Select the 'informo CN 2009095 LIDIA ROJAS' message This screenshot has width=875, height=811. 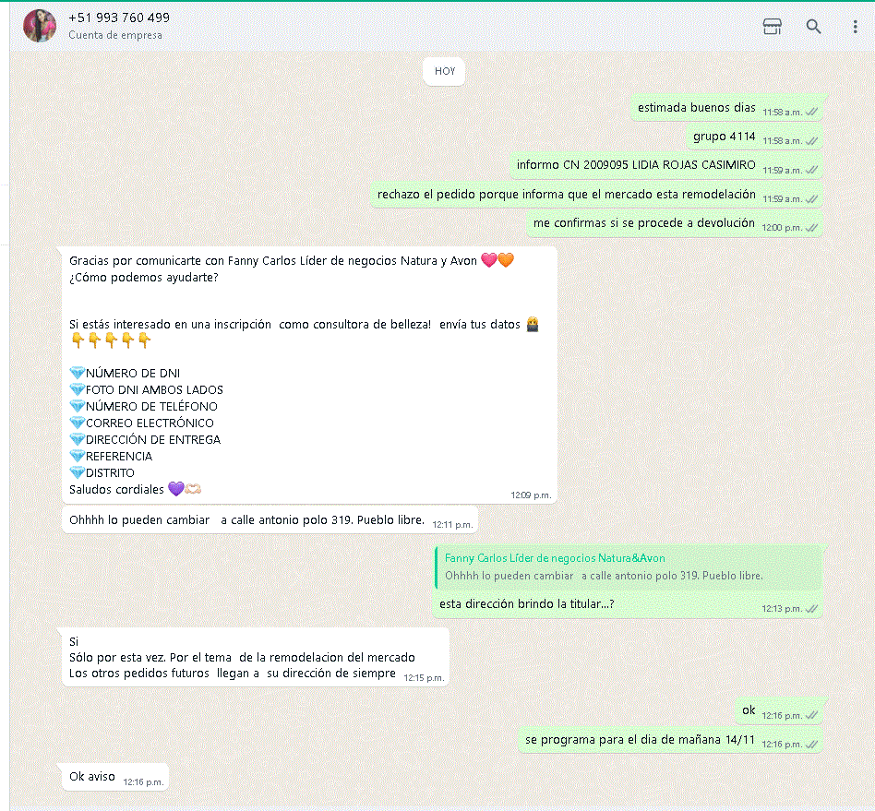(666, 166)
